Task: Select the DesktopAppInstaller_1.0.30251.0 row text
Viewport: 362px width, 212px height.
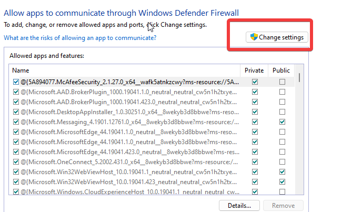Action: [x=130, y=112]
